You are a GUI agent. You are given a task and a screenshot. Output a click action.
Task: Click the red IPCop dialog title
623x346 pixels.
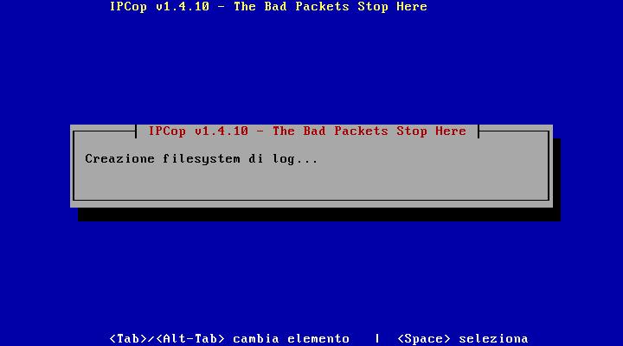pos(307,131)
